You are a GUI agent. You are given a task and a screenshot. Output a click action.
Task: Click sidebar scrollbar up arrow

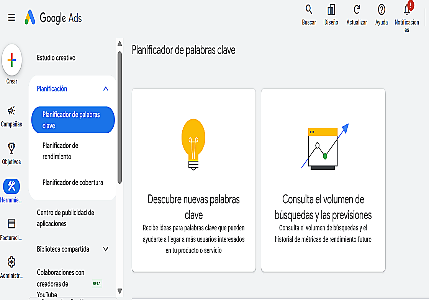(120, 44)
